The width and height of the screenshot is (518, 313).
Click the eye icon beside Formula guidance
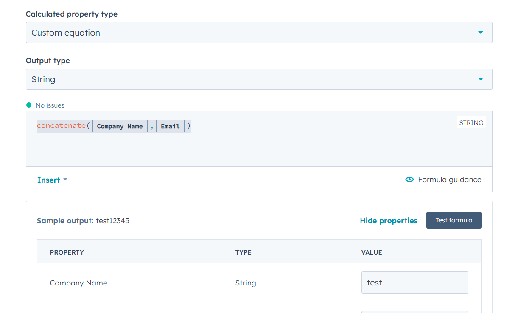(409, 180)
